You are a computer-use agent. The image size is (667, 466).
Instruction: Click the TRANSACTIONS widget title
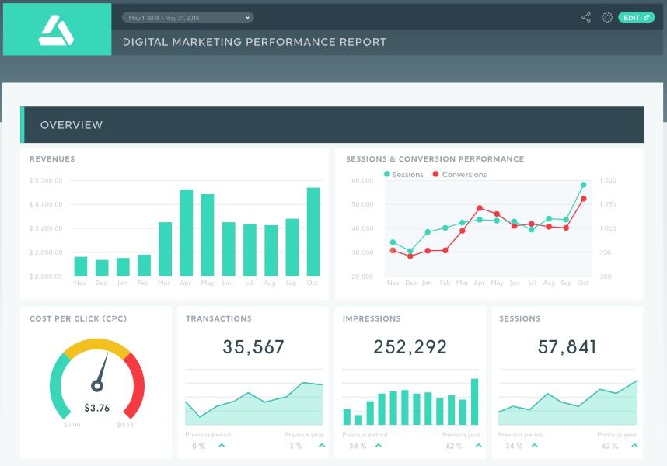click(218, 318)
